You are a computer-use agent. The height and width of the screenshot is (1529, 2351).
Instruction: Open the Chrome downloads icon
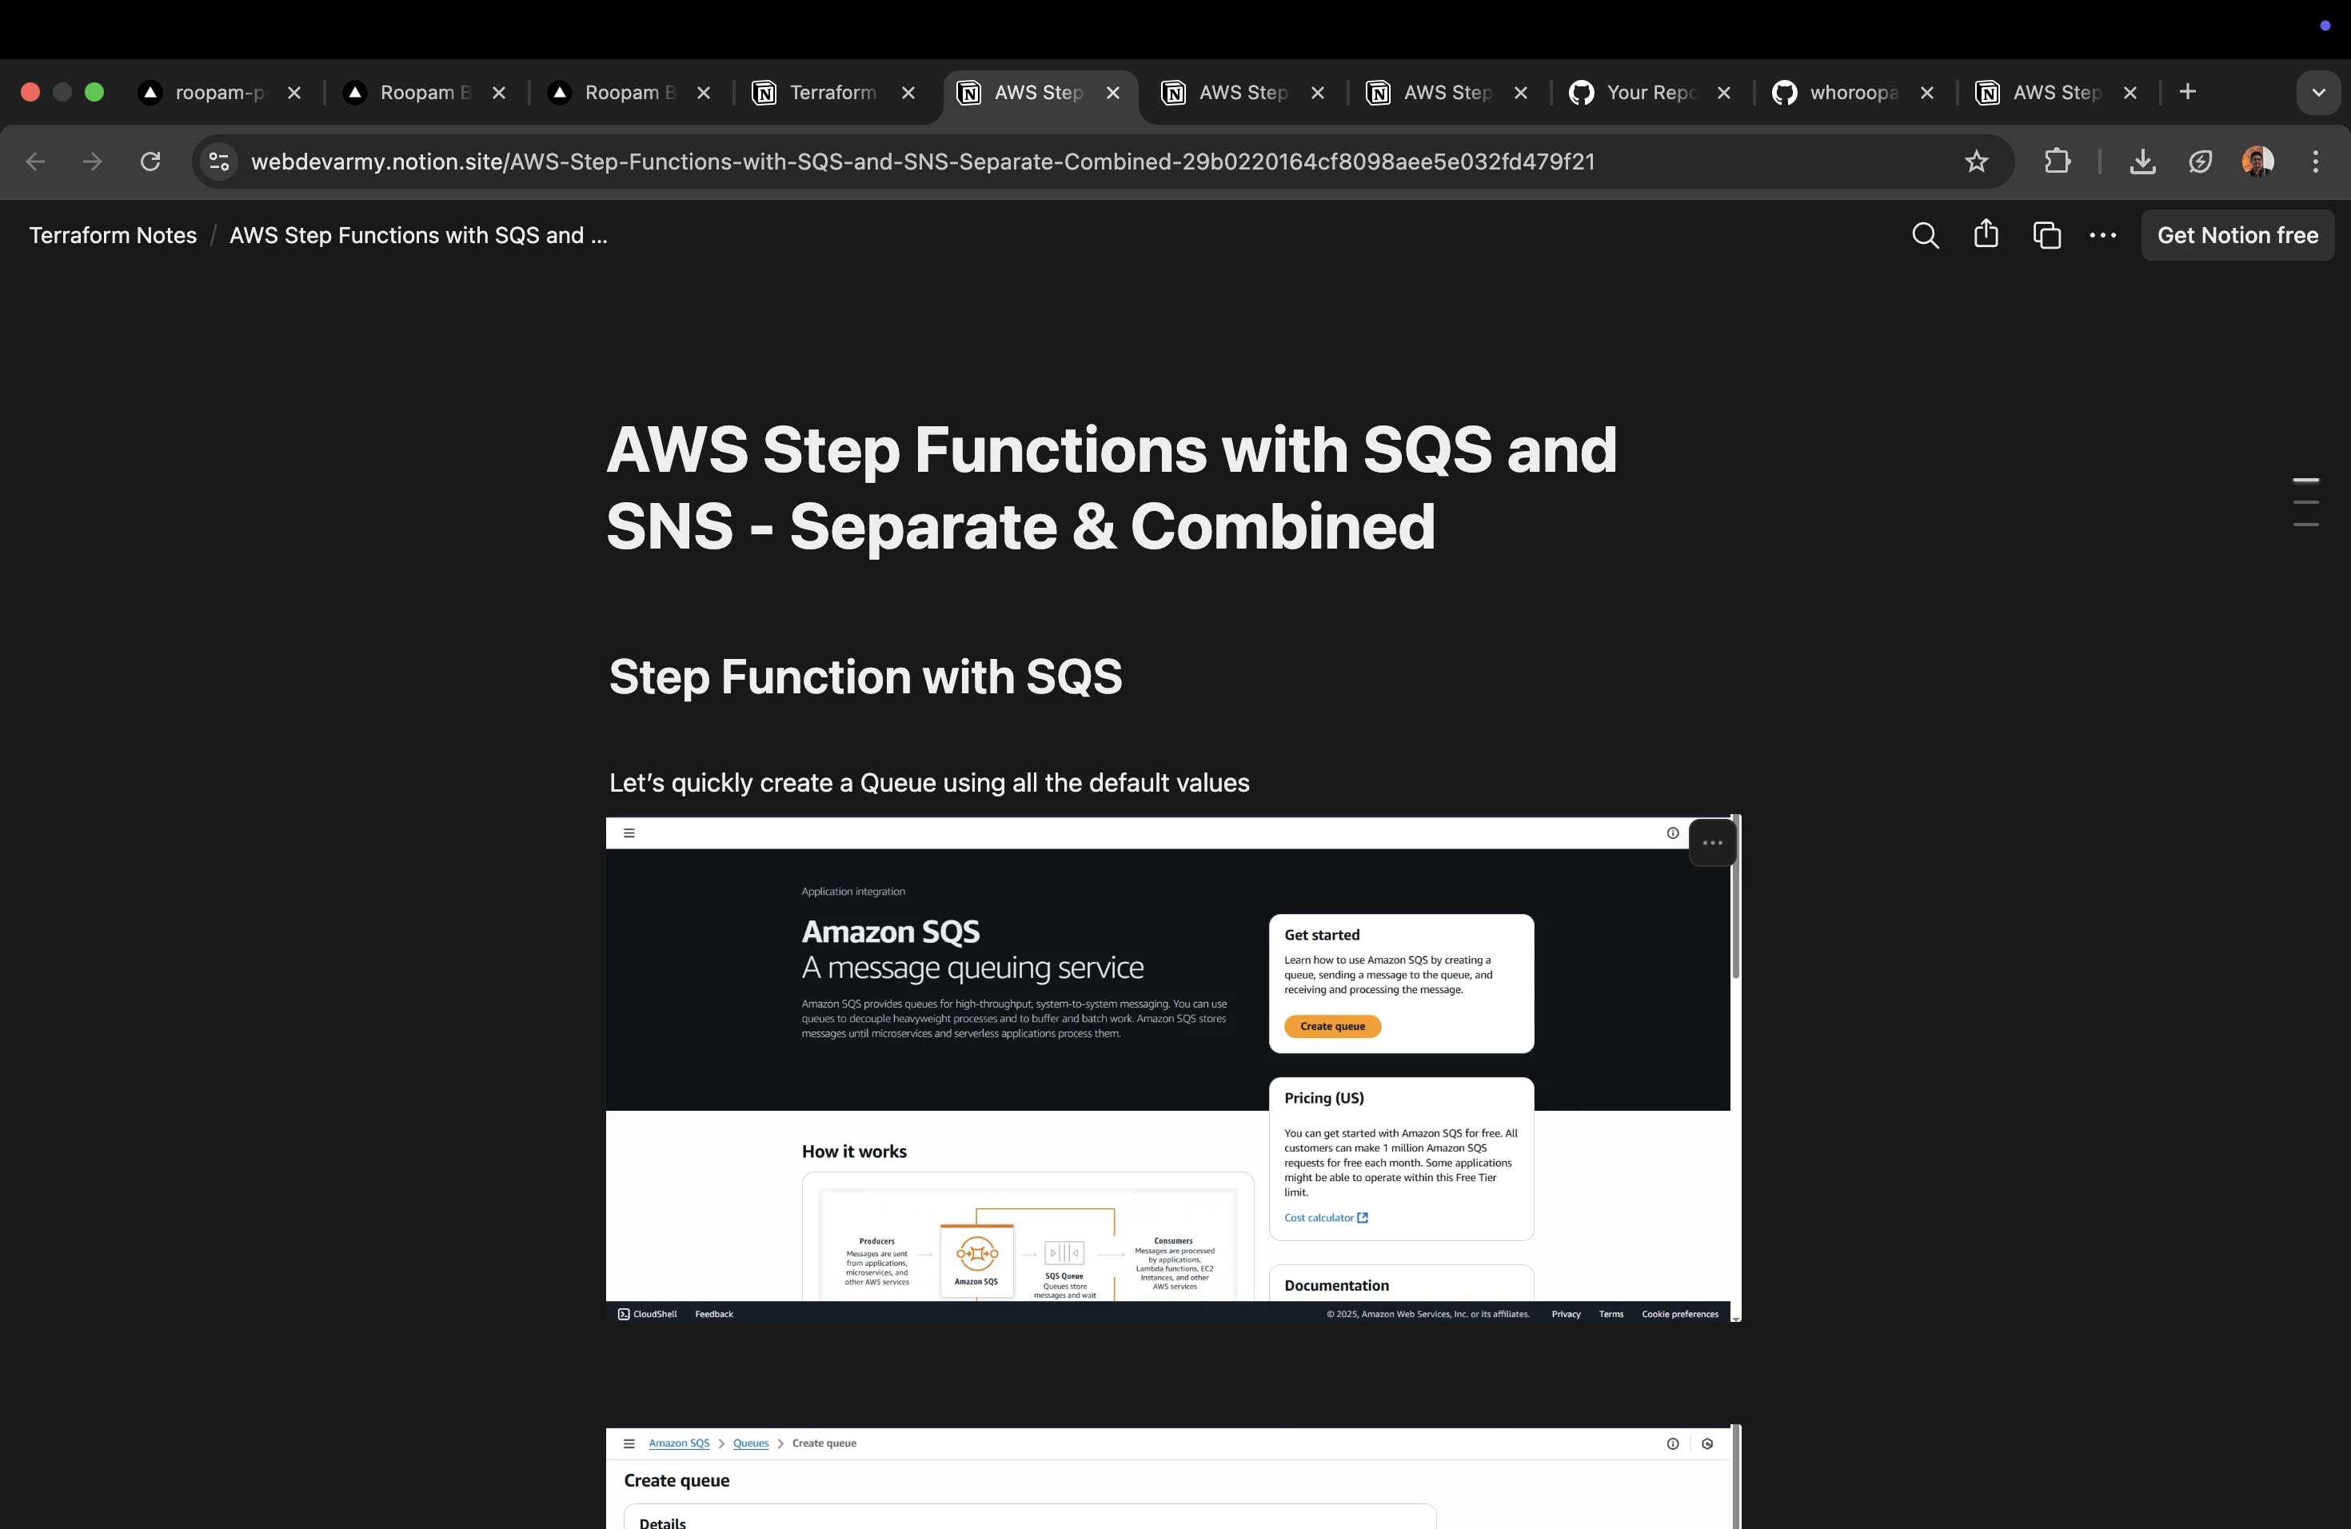[2141, 161]
